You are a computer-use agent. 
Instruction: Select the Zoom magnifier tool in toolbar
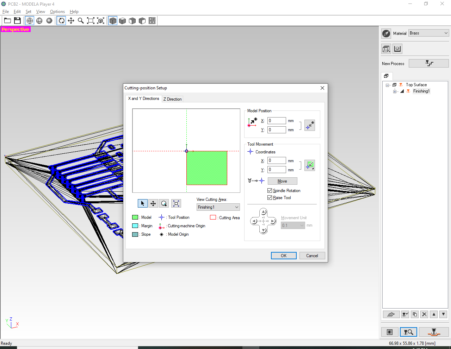click(x=81, y=21)
